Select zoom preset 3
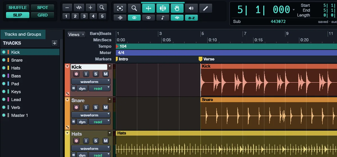The height and width of the screenshot is (157, 337). (x=84, y=16)
